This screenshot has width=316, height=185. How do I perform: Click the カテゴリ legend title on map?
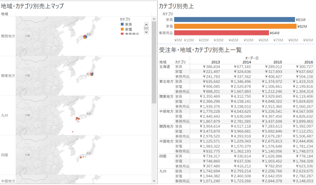[x=125, y=19]
